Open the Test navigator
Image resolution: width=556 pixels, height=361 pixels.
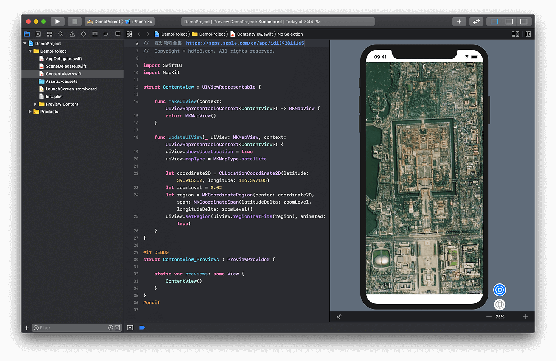(84, 34)
